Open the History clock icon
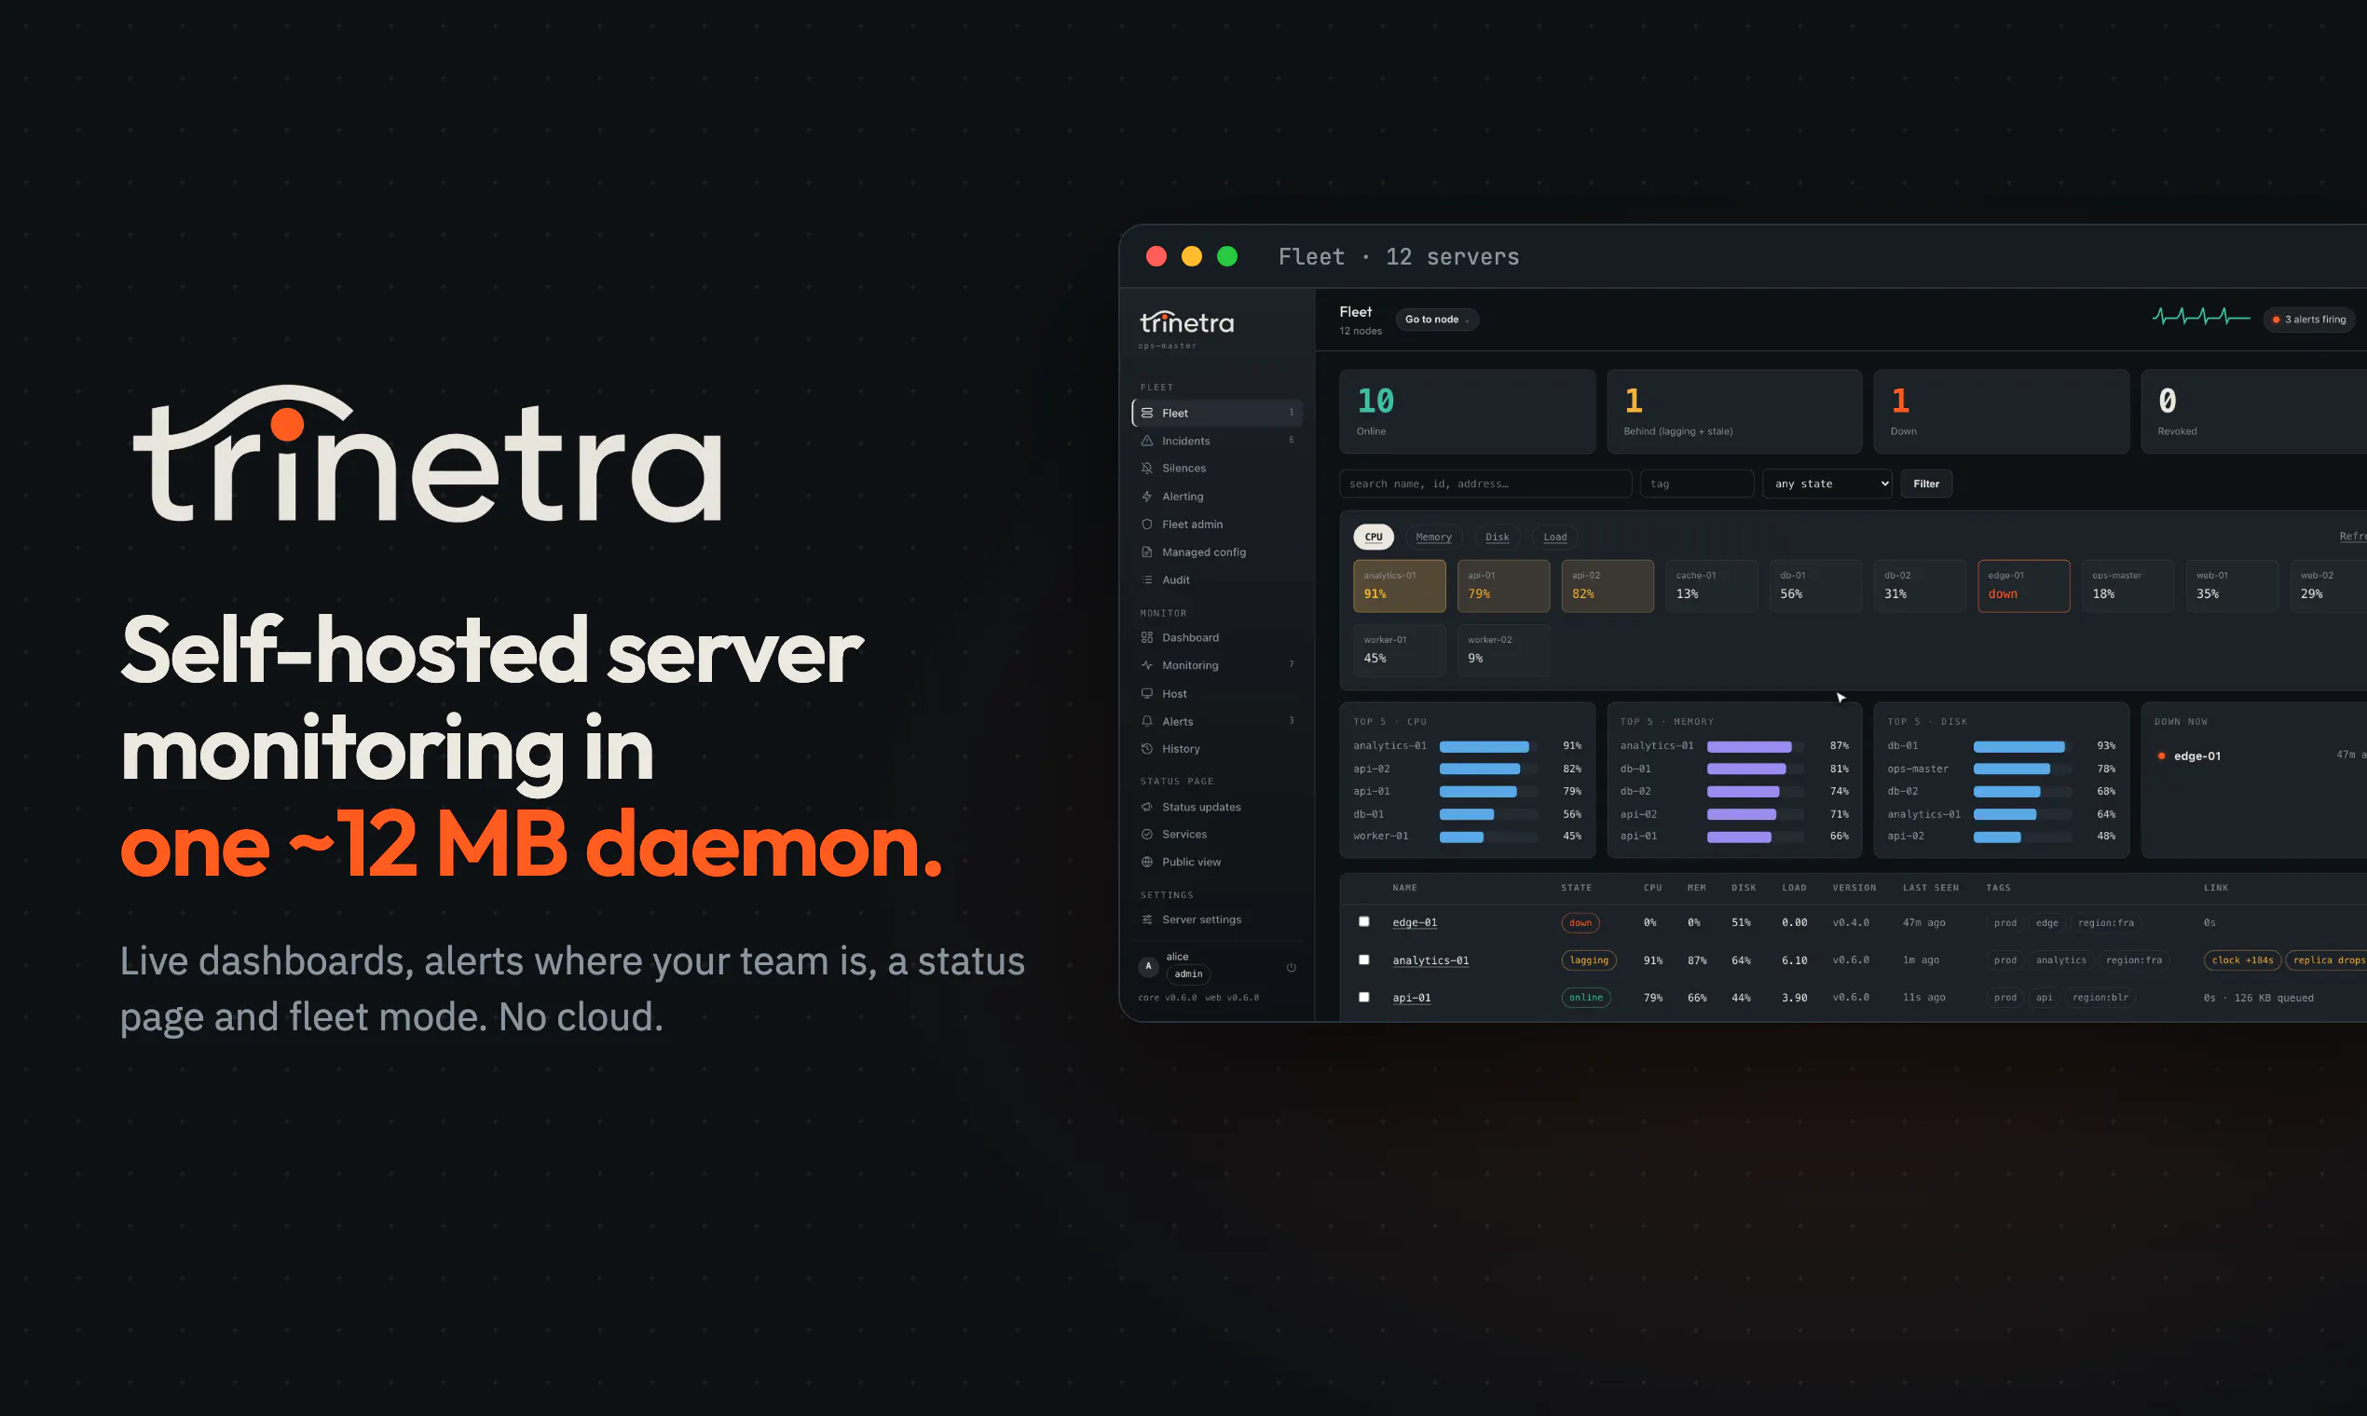The image size is (2367, 1416). pyautogui.click(x=1147, y=749)
